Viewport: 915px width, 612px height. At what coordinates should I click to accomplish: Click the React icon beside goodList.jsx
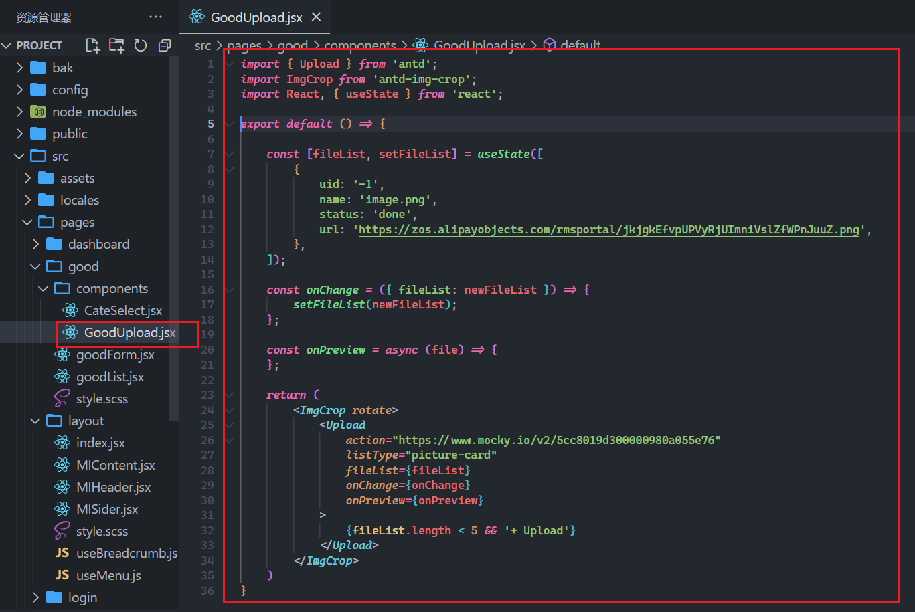click(x=62, y=377)
